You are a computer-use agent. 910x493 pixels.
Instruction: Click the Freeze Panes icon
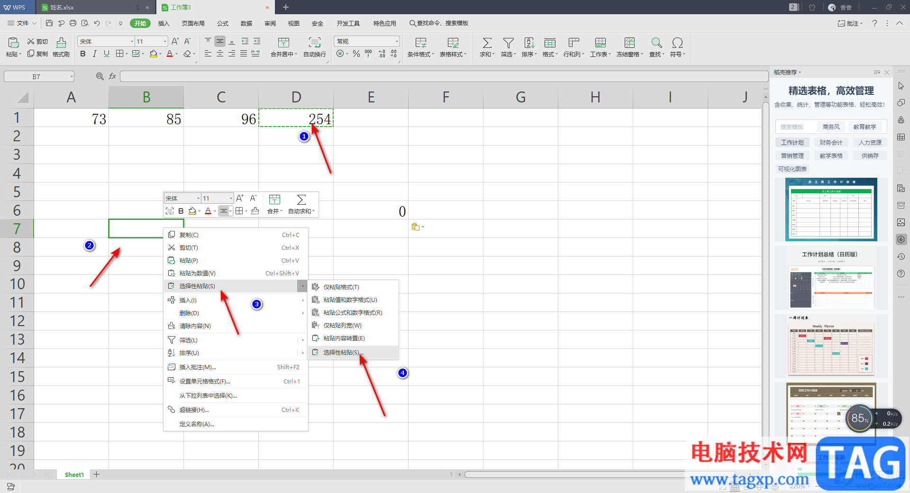click(x=629, y=43)
